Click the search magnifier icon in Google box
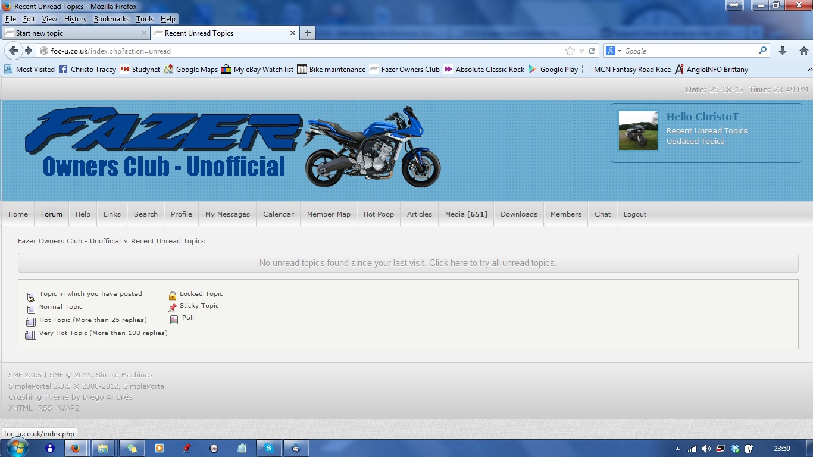The height and width of the screenshot is (457, 813). click(x=762, y=51)
